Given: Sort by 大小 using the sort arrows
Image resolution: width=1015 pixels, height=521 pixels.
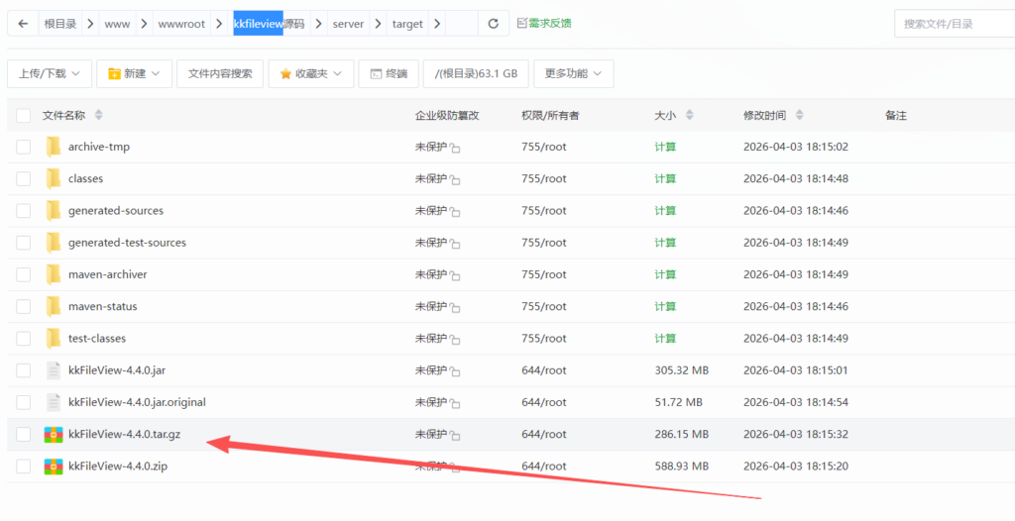Looking at the screenshot, I should click(690, 115).
